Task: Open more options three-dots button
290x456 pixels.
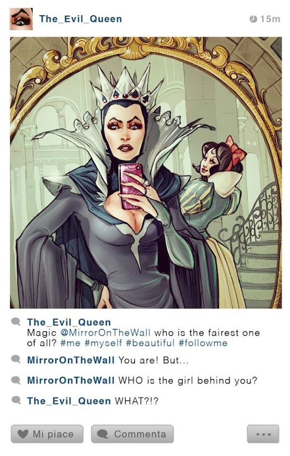Action: coord(263,434)
